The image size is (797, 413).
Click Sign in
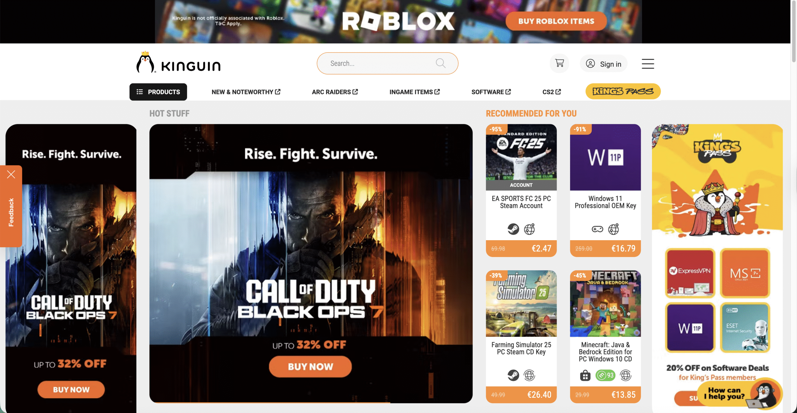603,64
